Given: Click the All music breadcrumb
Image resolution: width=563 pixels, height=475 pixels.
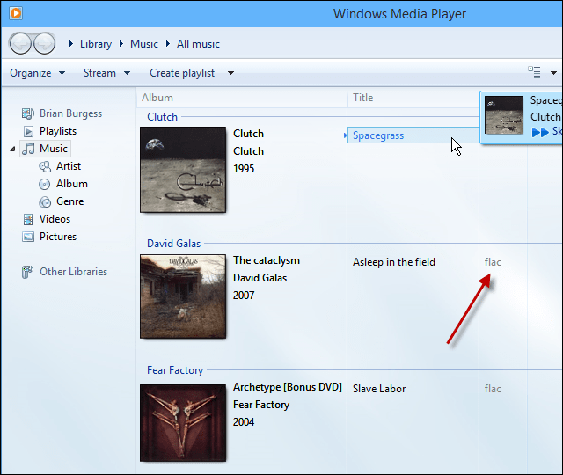Looking at the screenshot, I should tap(198, 44).
